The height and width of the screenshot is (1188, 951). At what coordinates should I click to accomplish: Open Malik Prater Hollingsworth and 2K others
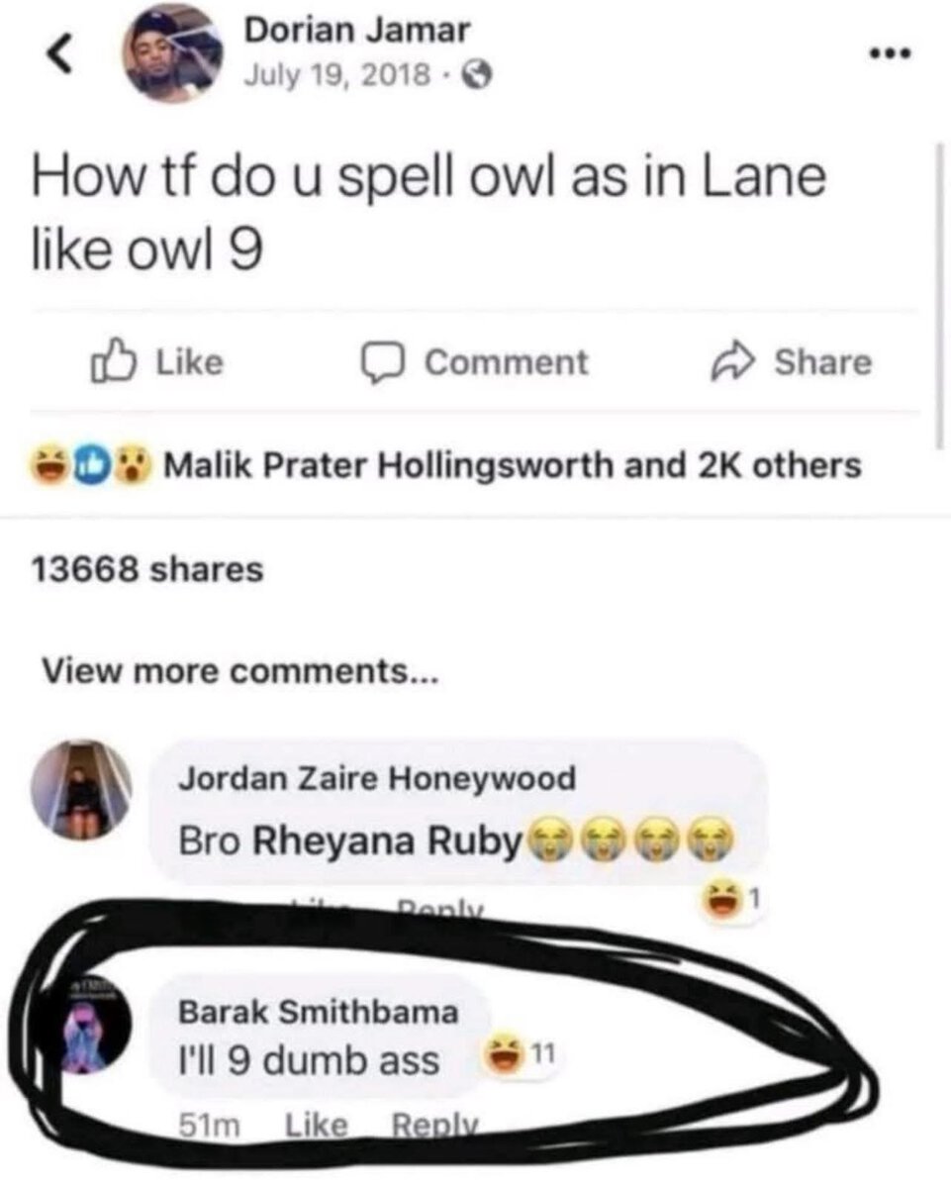tap(512, 464)
